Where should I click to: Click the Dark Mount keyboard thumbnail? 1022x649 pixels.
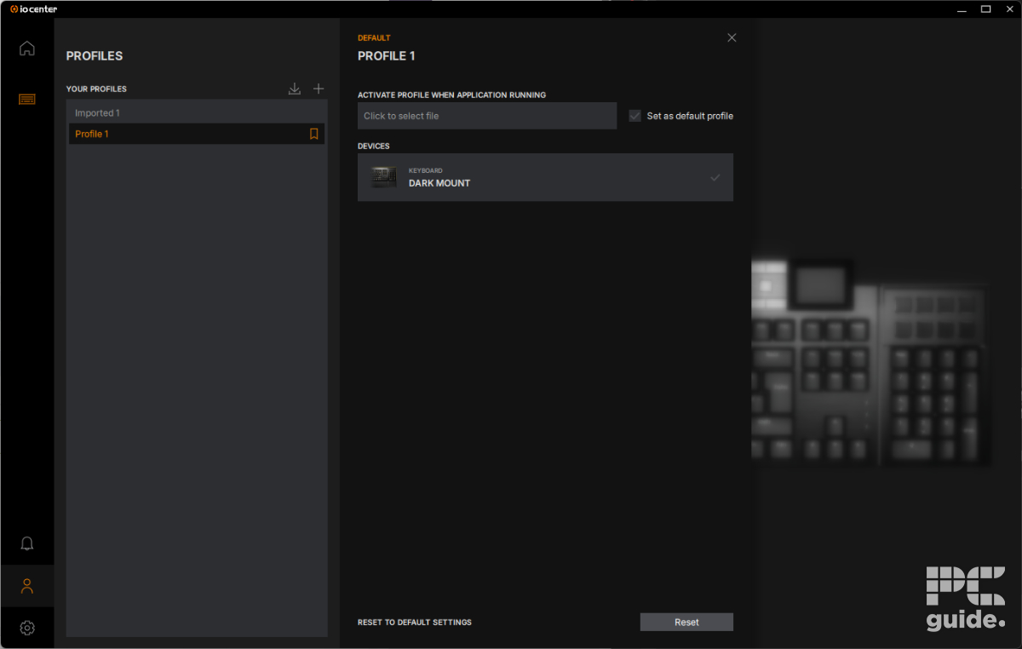(x=383, y=177)
